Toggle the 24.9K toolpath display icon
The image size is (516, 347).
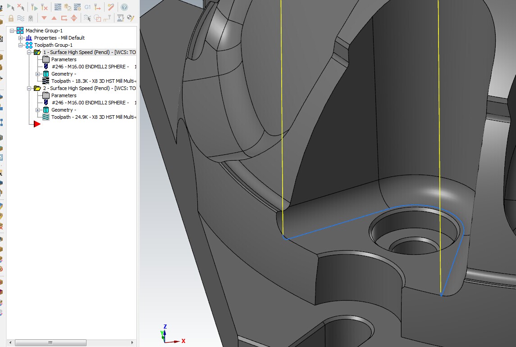[46, 117]
